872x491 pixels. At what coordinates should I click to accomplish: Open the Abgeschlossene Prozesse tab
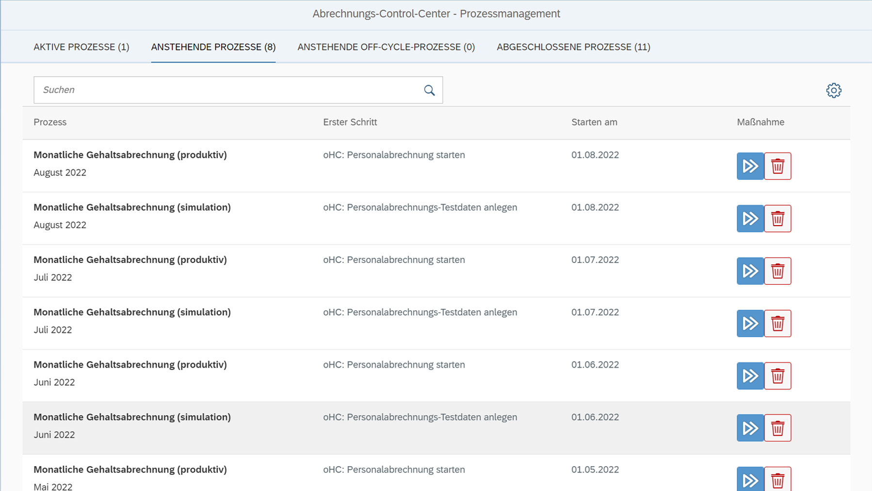pos(573,47)
